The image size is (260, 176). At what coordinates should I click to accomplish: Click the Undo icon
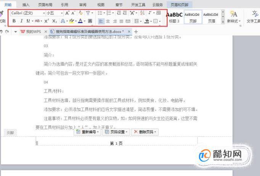pyautogui.click(x=1, y=32)
